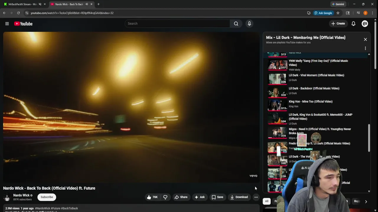Open a new browser tab

[98, 4]
